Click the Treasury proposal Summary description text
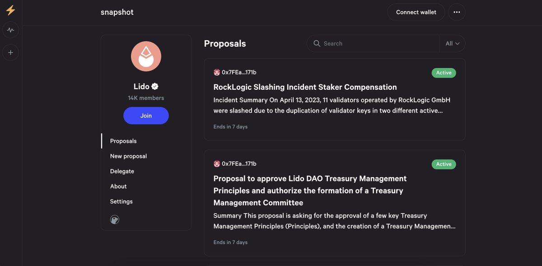Screen dimensions: 542x266 point(334,221)
